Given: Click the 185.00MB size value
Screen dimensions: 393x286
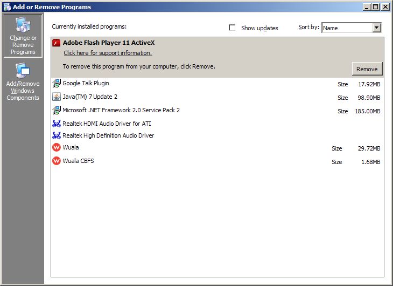Looking at the screenshot, I should (368, 111).
